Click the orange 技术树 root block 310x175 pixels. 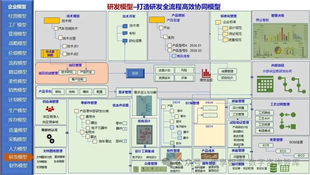[x=52, y=21]
